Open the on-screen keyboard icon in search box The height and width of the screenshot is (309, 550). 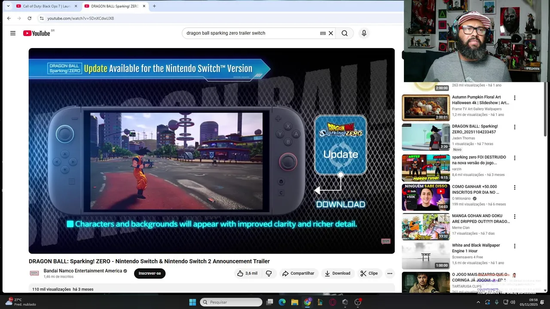pos(323,33)
